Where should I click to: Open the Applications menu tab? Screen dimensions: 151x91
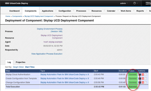pyautogui.click(x=48, y=11)
